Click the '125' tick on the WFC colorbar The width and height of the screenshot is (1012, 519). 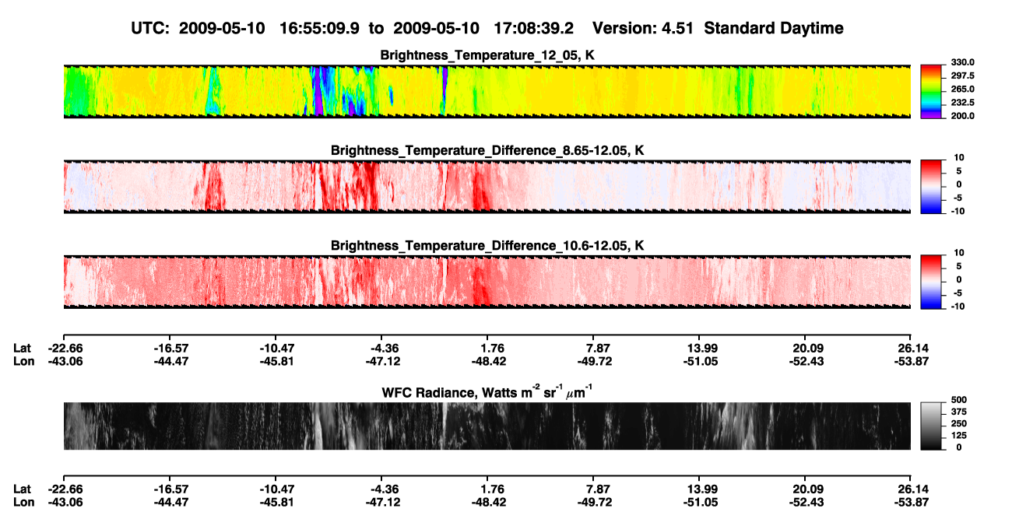(961, 435)
